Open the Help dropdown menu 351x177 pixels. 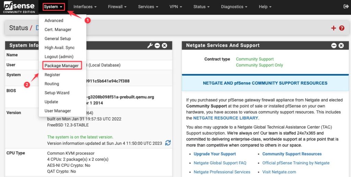(x=265, y=7)
